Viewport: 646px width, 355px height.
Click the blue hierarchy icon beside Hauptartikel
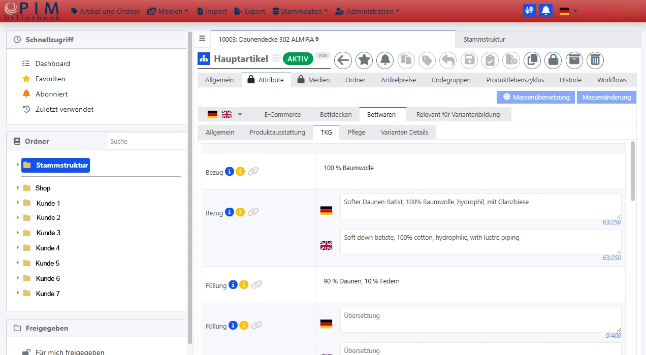(204, 59)
